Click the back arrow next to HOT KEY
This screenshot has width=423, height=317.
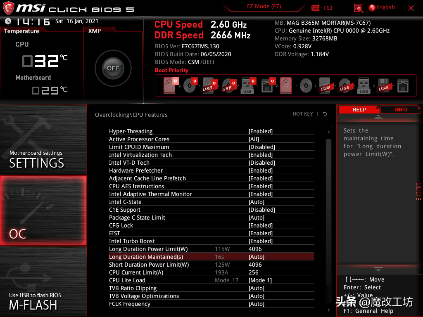point(325,114)
